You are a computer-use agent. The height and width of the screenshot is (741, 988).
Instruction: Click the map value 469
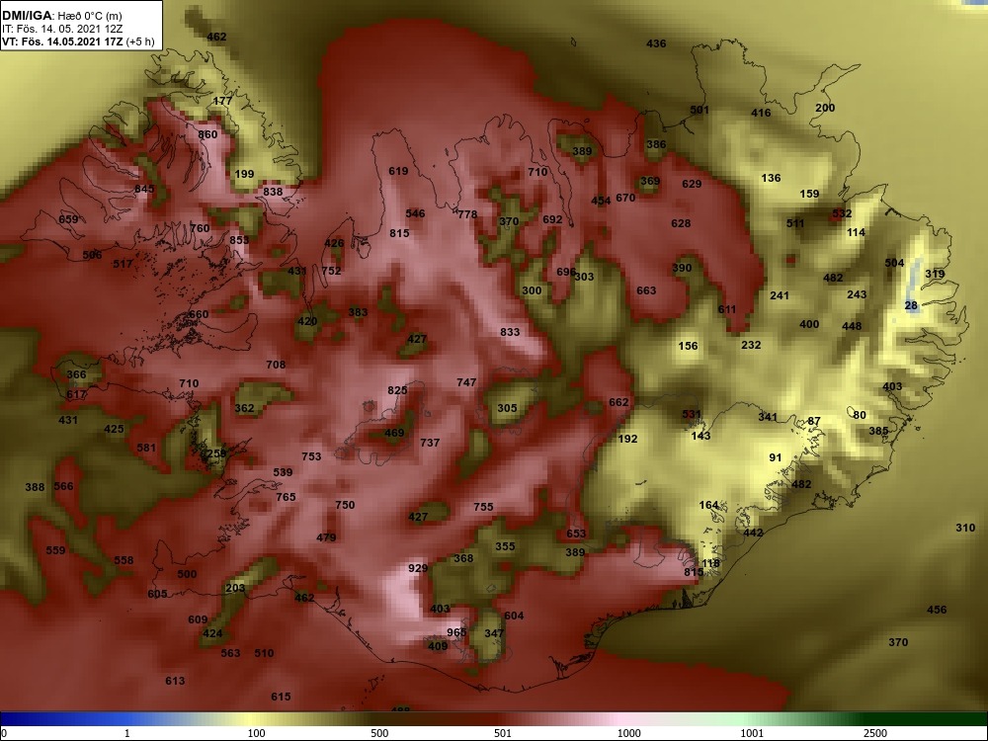pos(394,434)
